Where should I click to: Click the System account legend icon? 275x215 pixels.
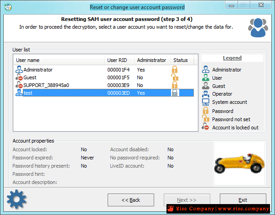pyautogui.click(x=205, y=102)
